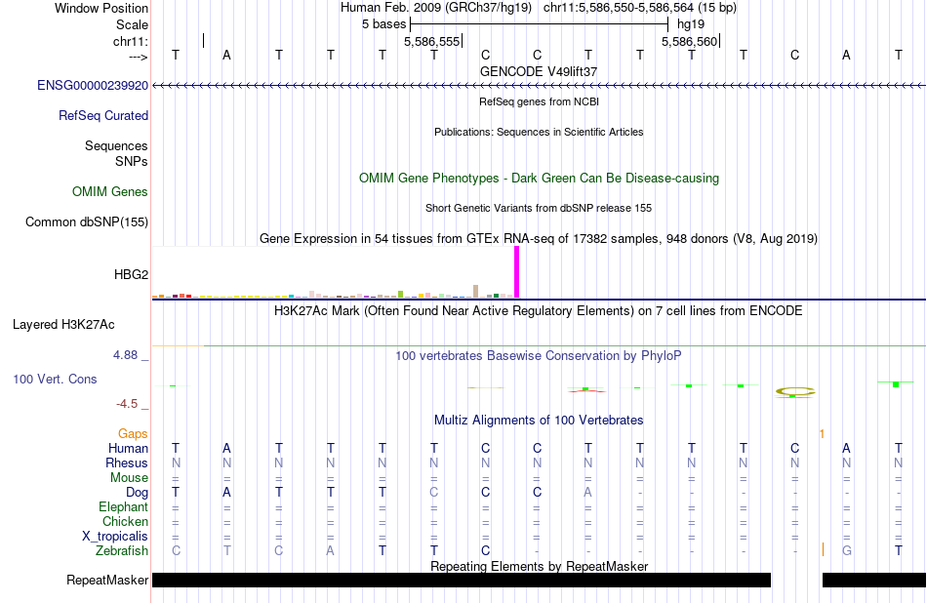The width and height of the screenshot is (927, 603).
Task: Open the RefSeq Curated track label
Action: point(103,115)
